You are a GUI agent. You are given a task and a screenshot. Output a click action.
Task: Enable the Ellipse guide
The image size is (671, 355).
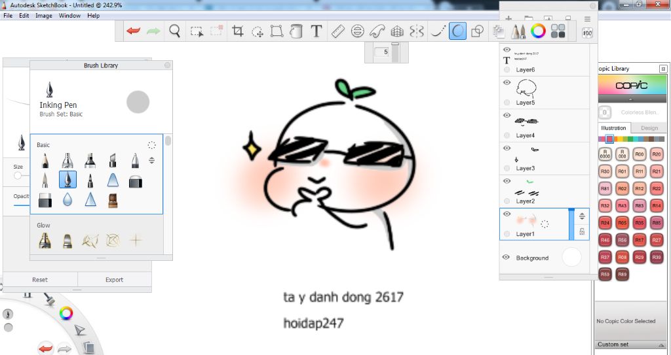(357, 31)
